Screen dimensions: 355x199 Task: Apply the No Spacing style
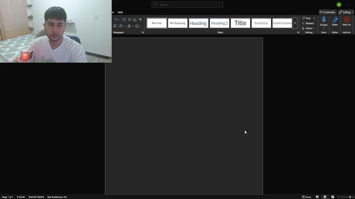177,23
